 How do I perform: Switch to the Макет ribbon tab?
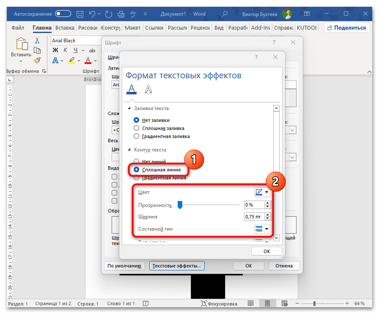[x=132, y=28]
